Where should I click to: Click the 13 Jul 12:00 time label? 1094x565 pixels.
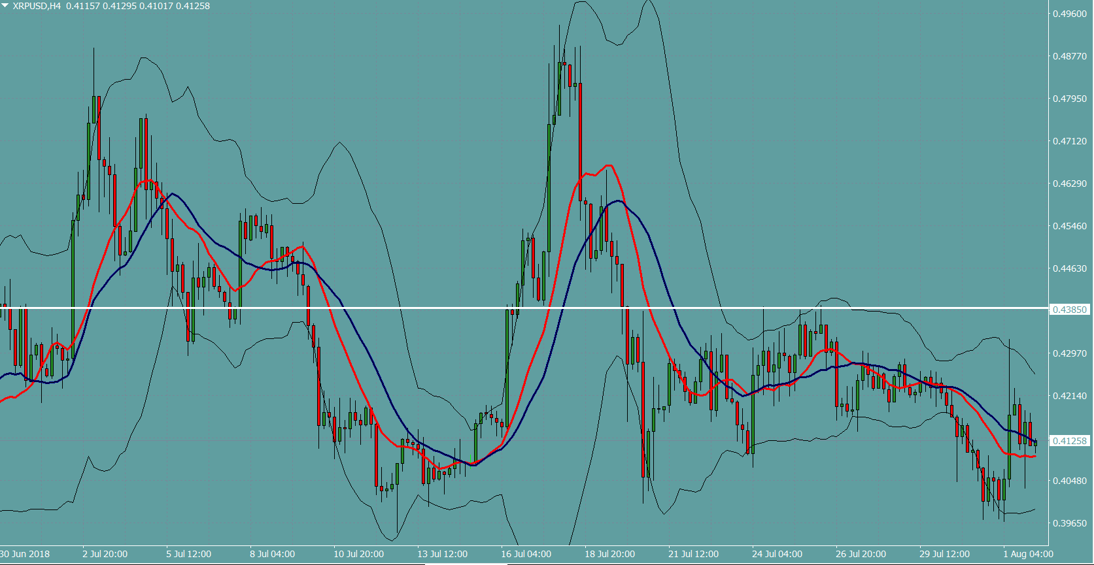pyautogui.click(x=443, y=554)
